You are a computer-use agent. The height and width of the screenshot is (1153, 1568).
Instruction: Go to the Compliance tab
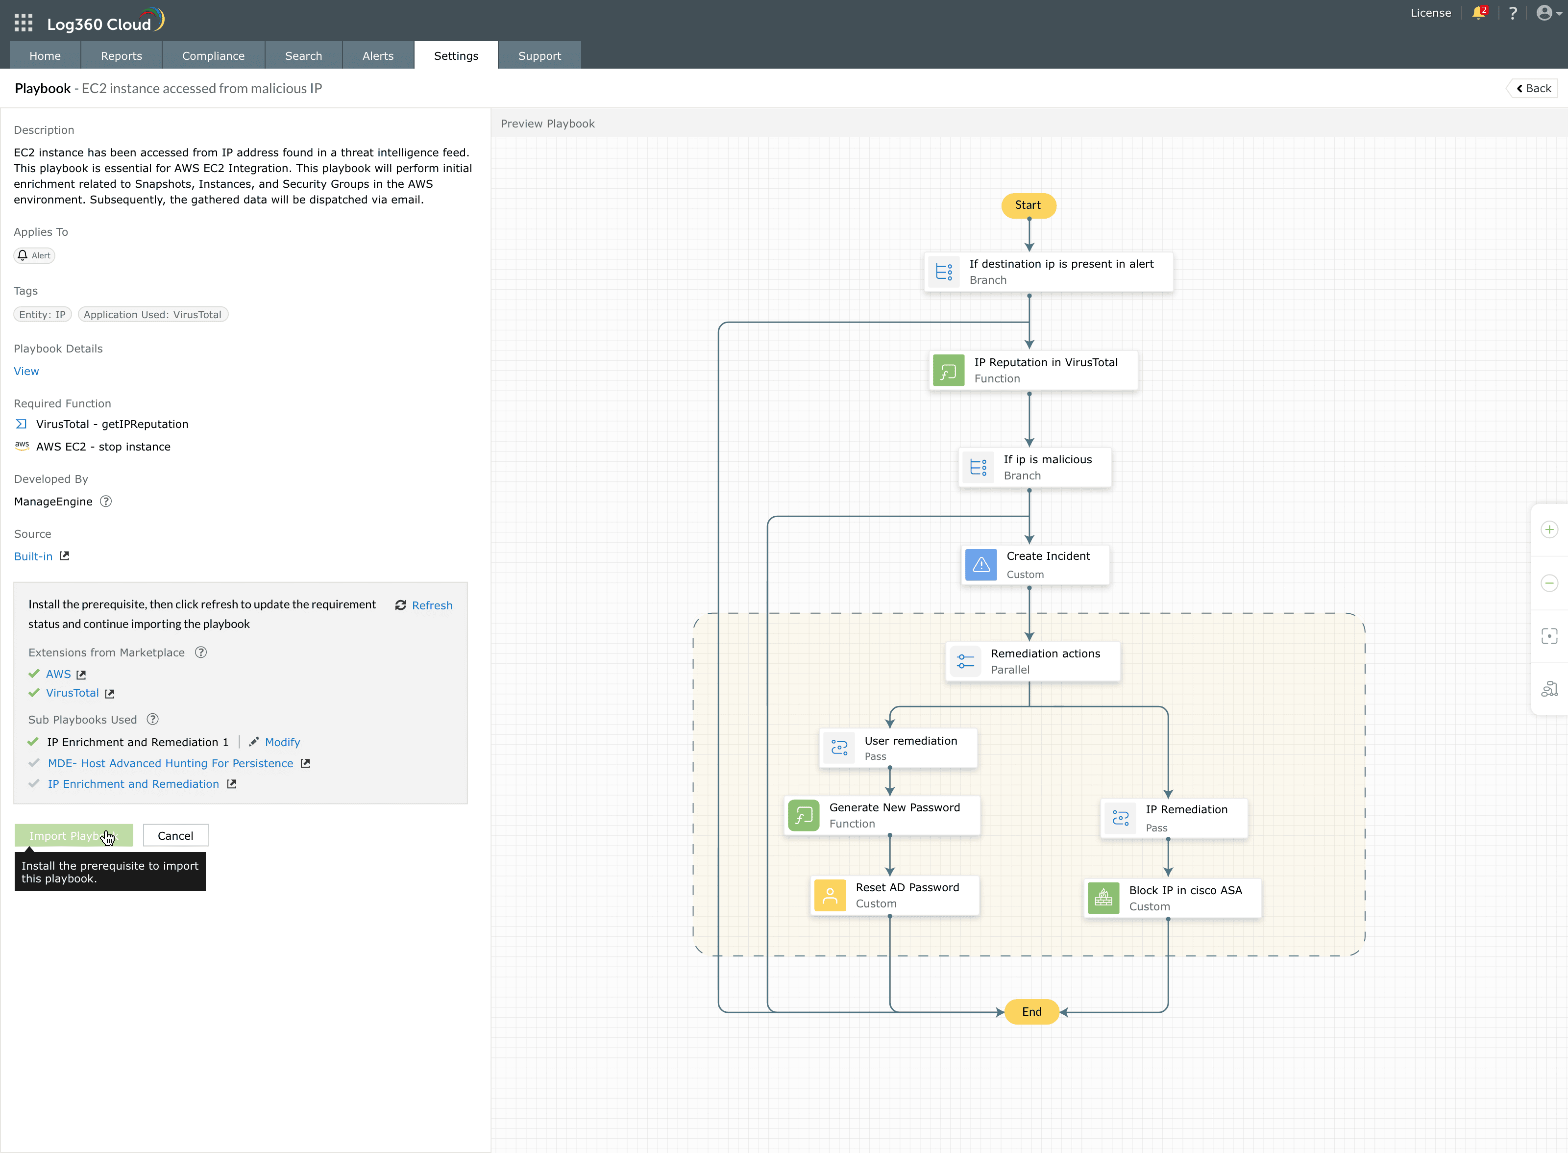(x=214, y=55)
